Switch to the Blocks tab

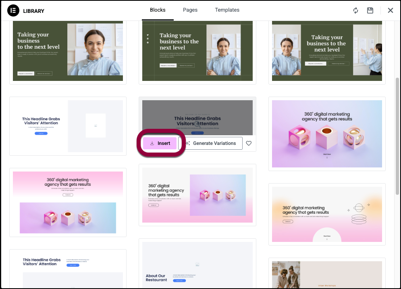[158, 10]
